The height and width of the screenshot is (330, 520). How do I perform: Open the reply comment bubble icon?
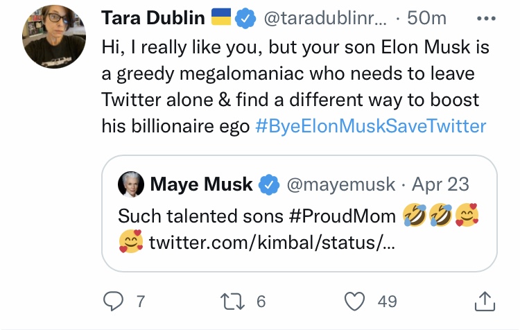click(x=113, y=301)
